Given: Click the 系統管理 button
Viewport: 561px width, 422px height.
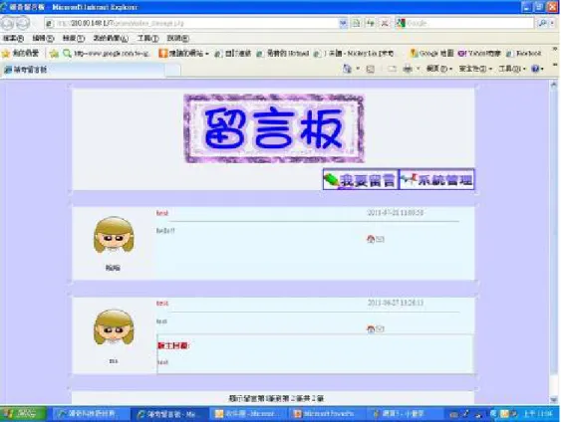Looking at the screenshot, I should pyautogui.click(x=436, y=179).
